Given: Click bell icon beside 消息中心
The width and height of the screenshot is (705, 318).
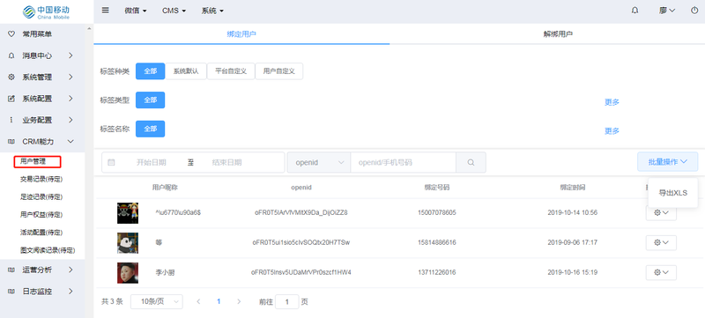Looking at the screenshot, I should pos(11,55).
